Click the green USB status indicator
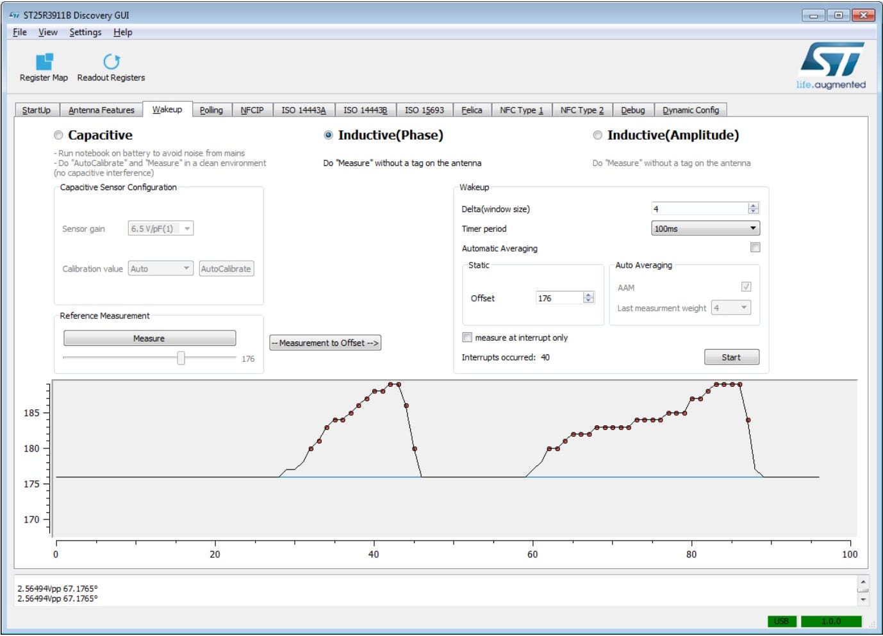 (781, 621)
